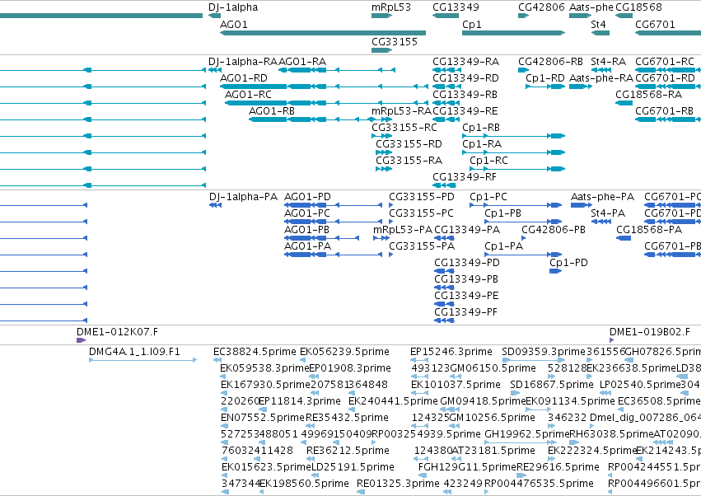Open CDS feature CG33155-PD

390,205
